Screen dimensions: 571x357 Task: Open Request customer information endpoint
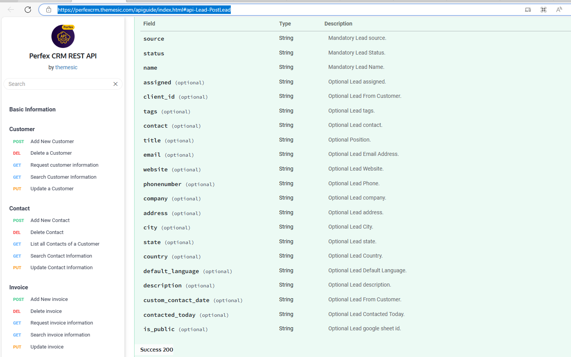[x=65, y=165]
